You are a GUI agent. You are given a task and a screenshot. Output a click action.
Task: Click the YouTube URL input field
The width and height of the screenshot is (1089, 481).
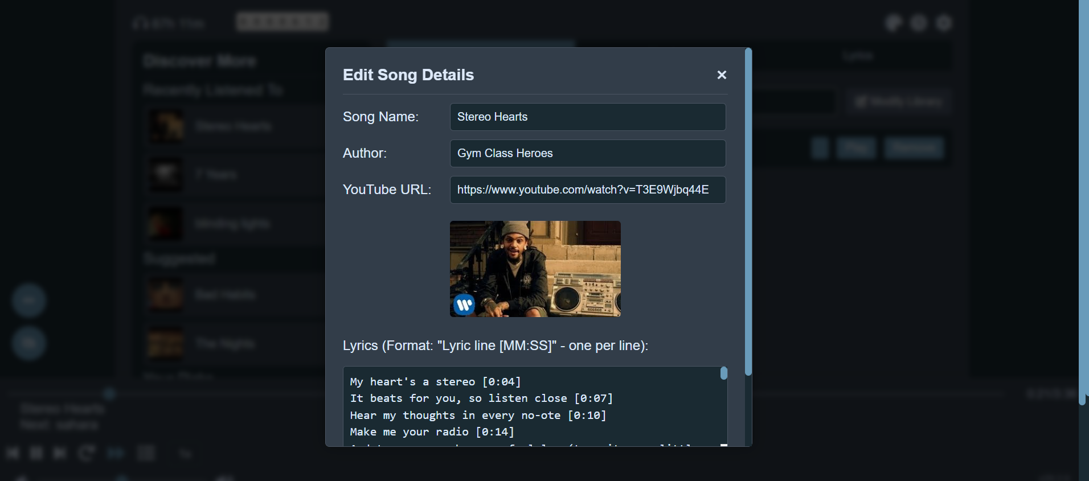pos(588,190)
